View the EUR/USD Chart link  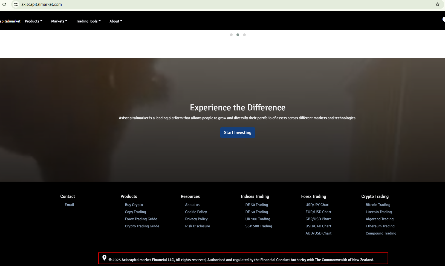tap(318, 212)
